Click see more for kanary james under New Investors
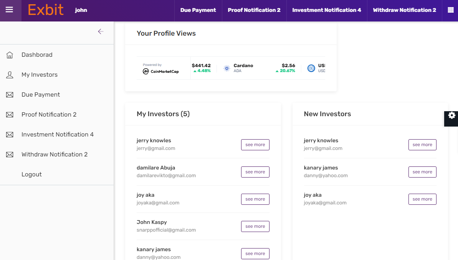Screen dimensions: 458x260 pos(422,172)
